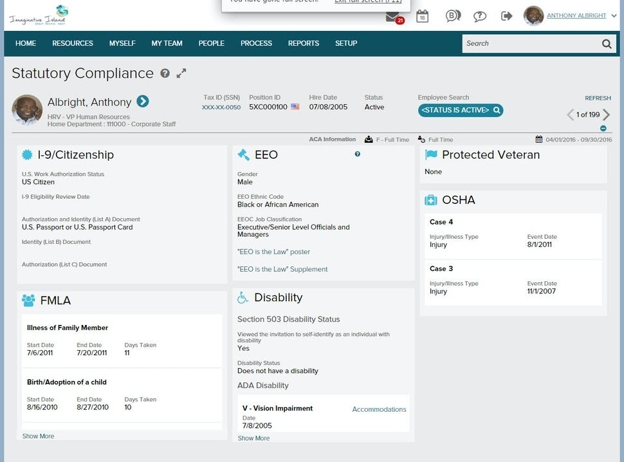Viewport: 624px width, 462px height.
Task: Click the next employee arrow of 199
Action: (x=607, y=115)
